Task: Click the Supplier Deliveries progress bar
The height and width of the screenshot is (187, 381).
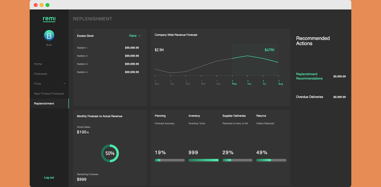Action: pos(237,160)
